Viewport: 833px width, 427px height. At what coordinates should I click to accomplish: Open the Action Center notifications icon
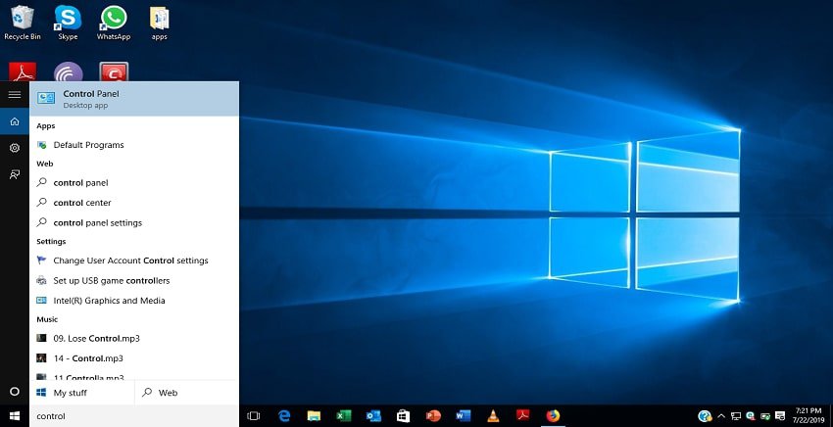[x=780, y=416]
